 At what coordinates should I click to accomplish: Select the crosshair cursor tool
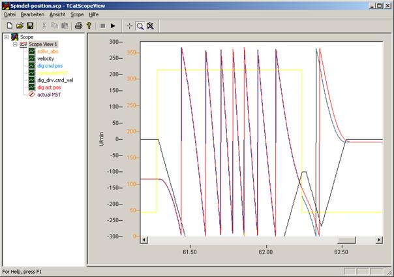130,25
